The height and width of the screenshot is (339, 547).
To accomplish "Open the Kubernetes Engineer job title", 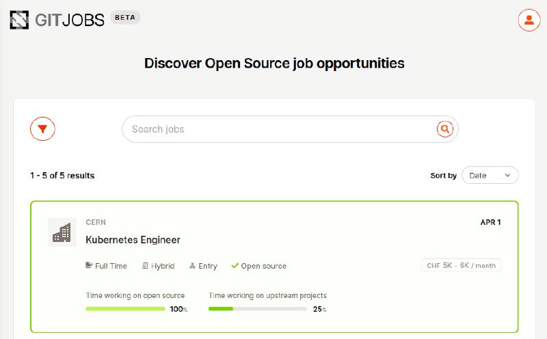I will [133, 240].
